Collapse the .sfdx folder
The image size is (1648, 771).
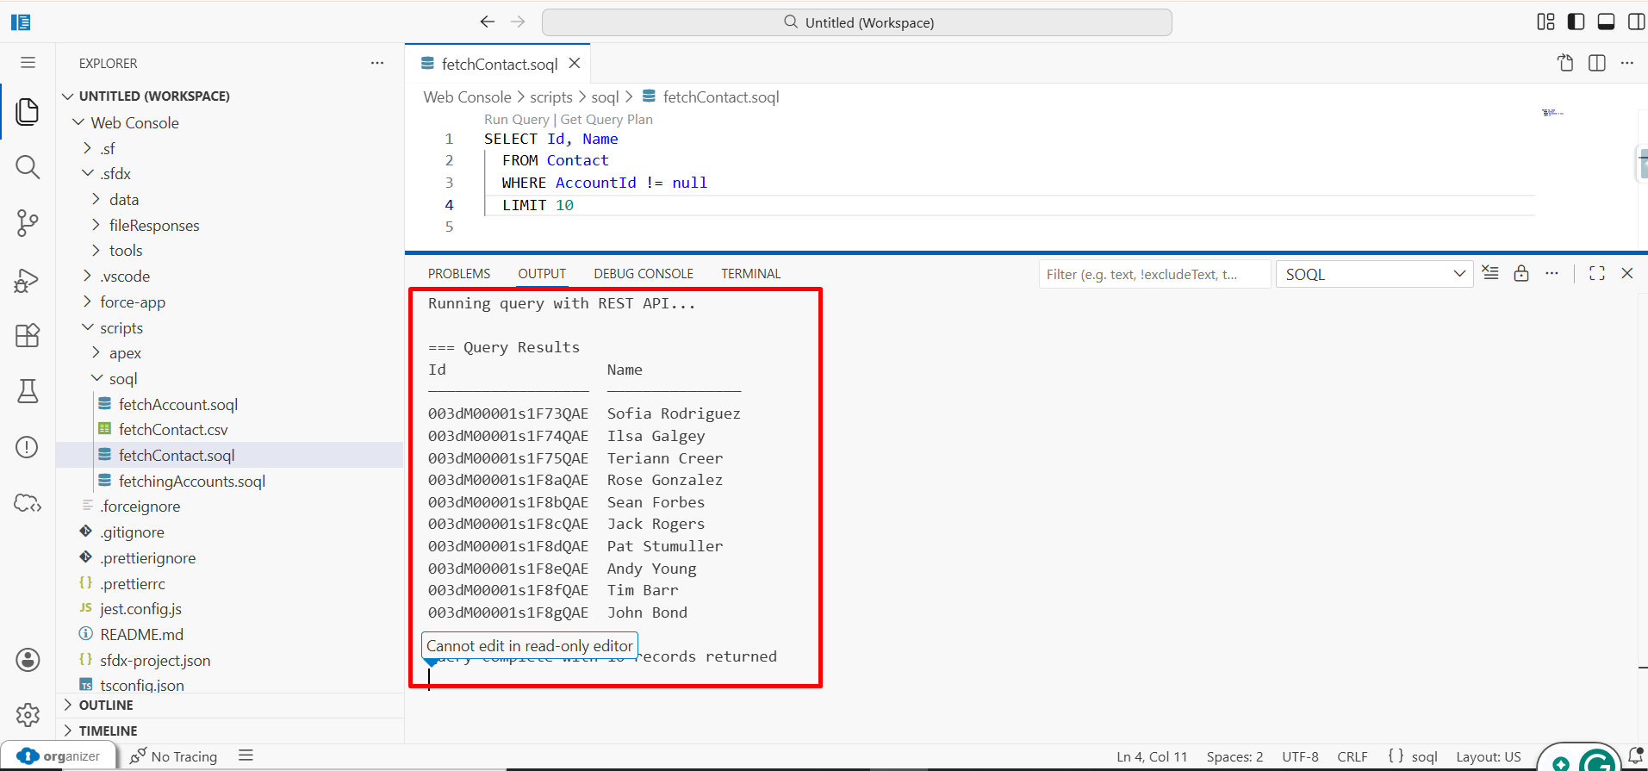(88, 173)
